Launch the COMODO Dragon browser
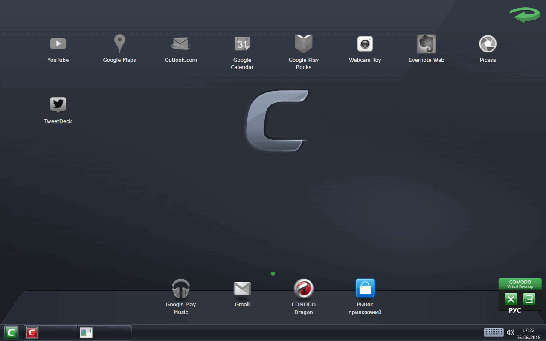 pyautogui.click(x=304, y=289)
